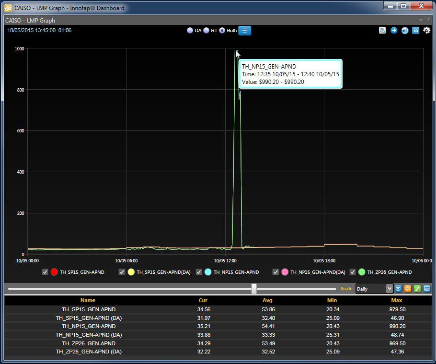Click the TH_SP15_GEN-APND (DA) table row name

pos(89,318)
